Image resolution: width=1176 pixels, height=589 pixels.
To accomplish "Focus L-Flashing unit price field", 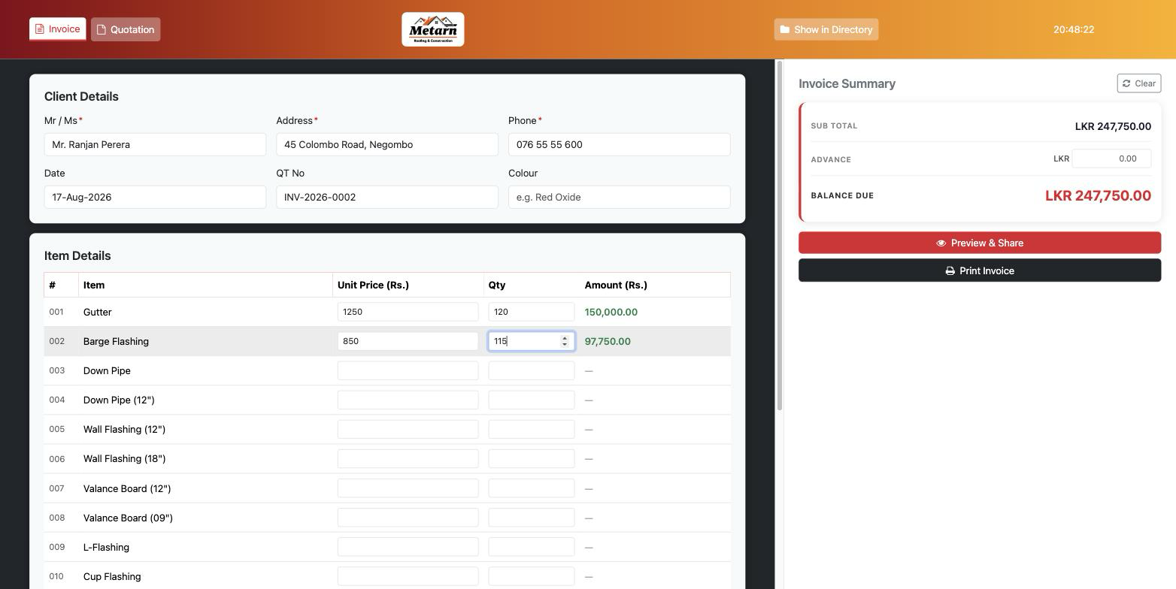I will pos(408,547).
